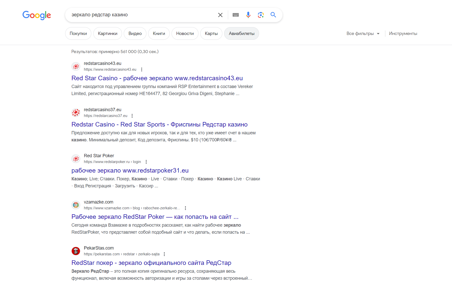This screenshot has height=285, width=452.
Task: Open search by image lens icon
Action: pos(261,15)
